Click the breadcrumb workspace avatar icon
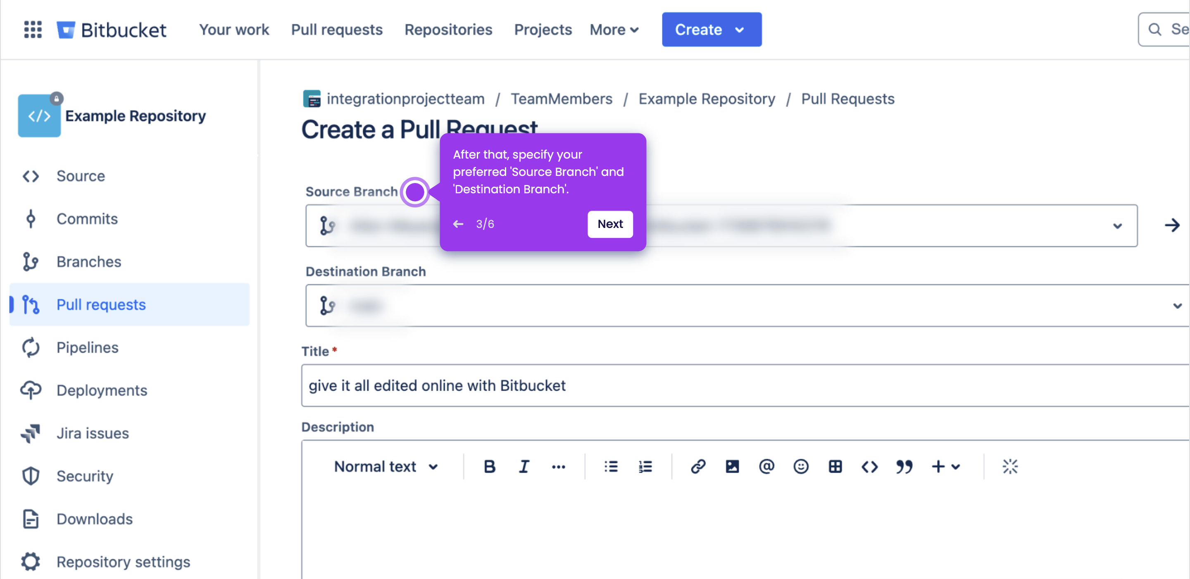Screen dimensions: 1190x579 (x=312, y=99)
